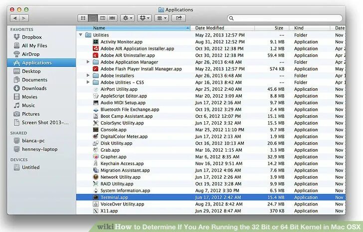Switch to list view
The width and height of the screenshot is (363, 232).
[93, 18]
